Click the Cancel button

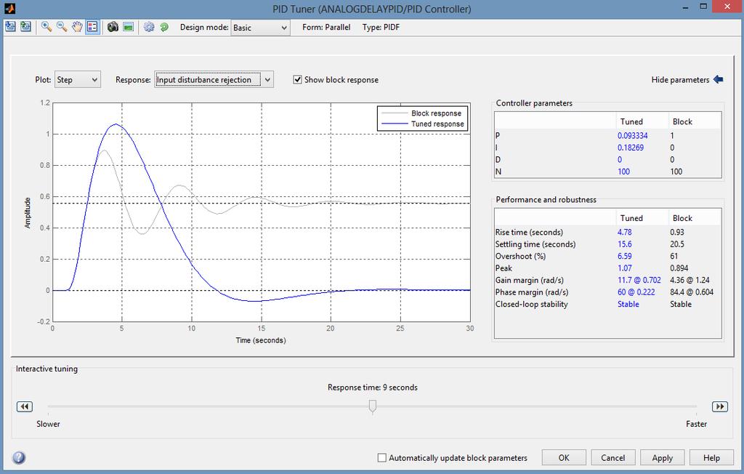click(613, 457)
